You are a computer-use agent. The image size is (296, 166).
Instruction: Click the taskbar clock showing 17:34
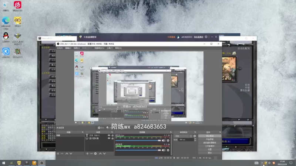282,163
